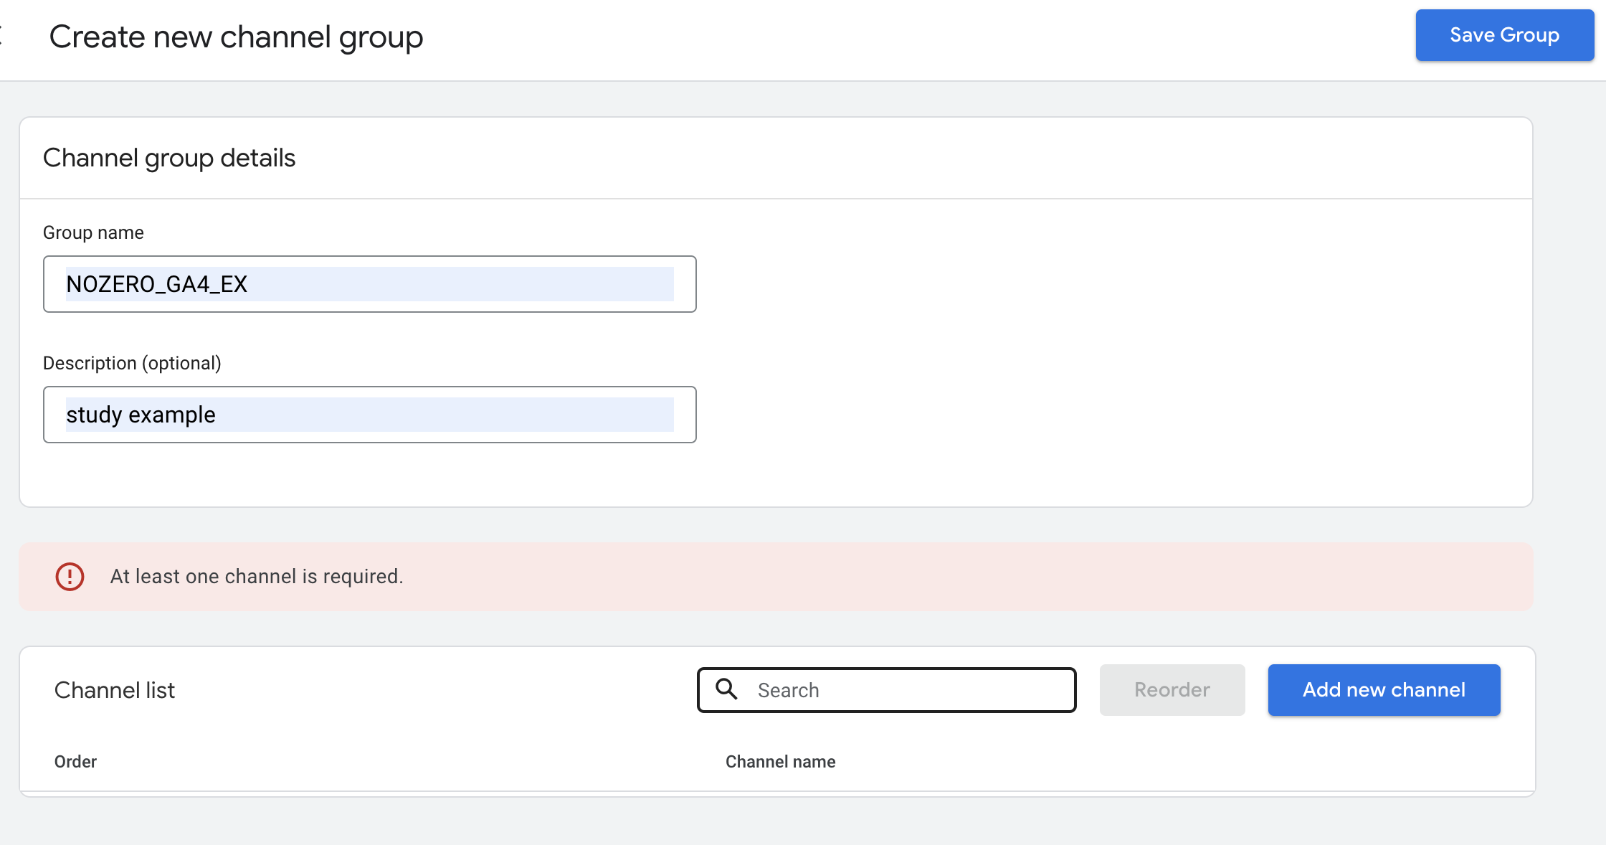Click the 'Channel group details' heading
The width and height of the screenshot is (1606, 845).
click(x=169, y=158)
